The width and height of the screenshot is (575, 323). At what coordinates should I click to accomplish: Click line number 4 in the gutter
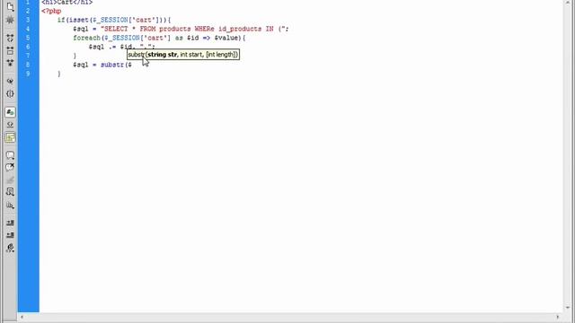[28, 29]
